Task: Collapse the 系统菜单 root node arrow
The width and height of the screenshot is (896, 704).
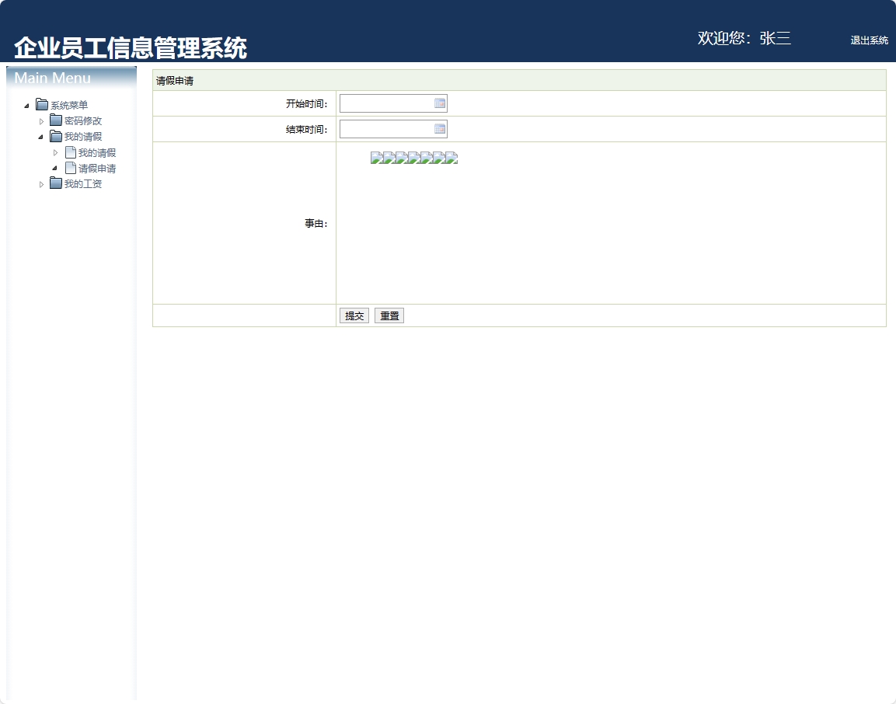Action: pyautogui.click(x=27, y=106)
